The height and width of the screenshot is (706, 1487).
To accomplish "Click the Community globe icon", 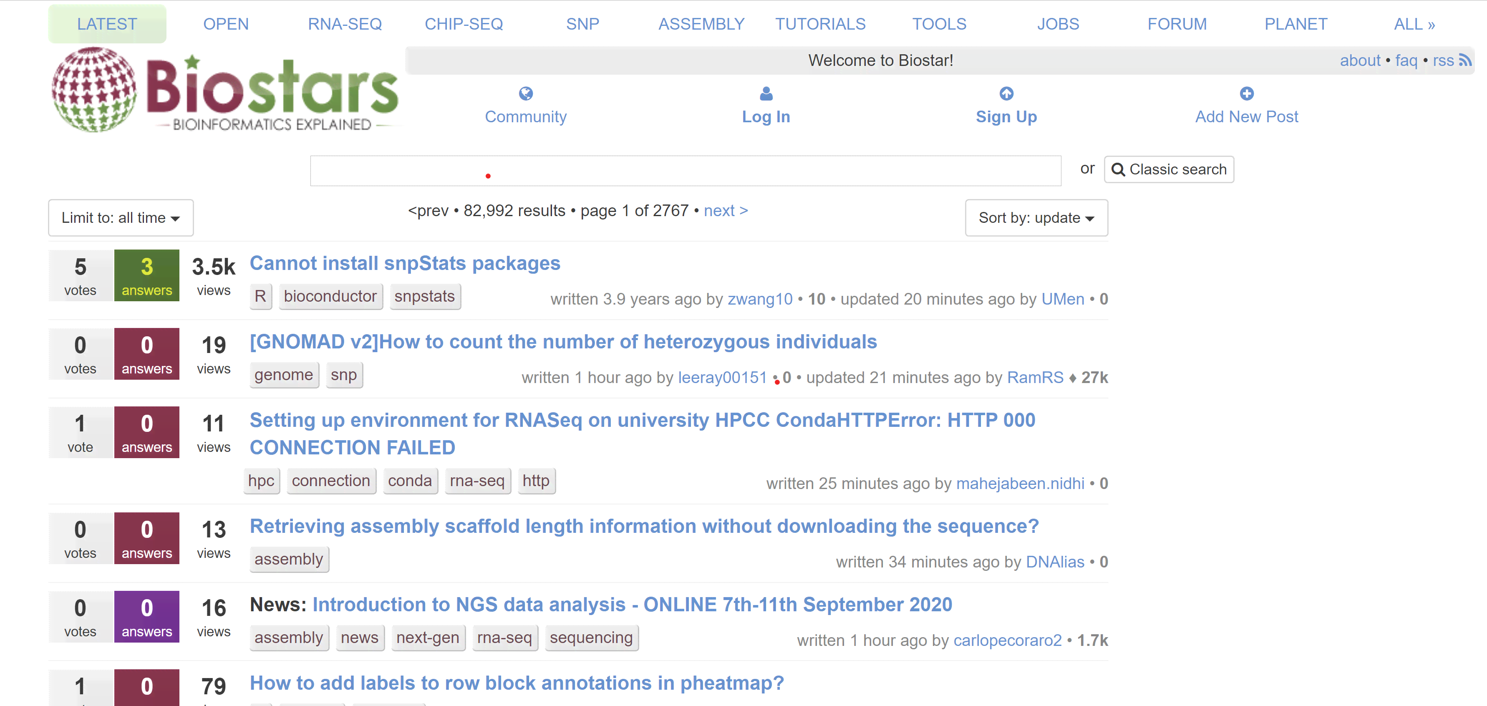I will click(525, 93).
